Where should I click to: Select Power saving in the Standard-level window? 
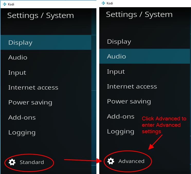(x=30, y=102)
